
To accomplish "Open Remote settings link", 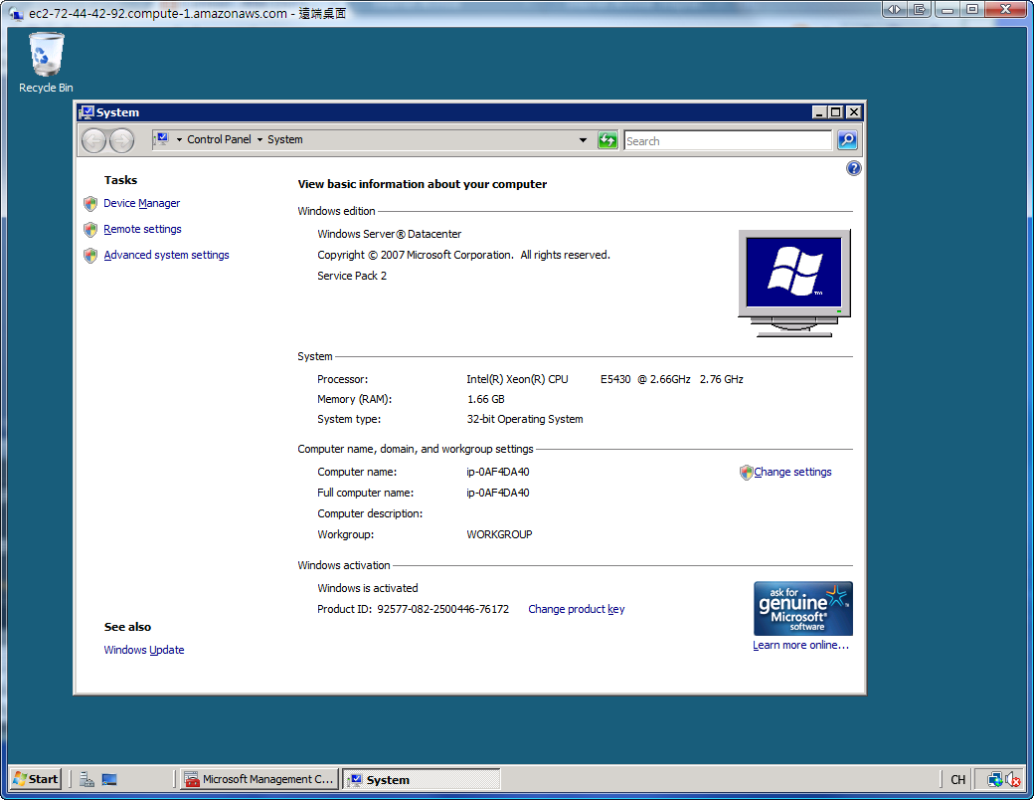I will tap(142, 229).
